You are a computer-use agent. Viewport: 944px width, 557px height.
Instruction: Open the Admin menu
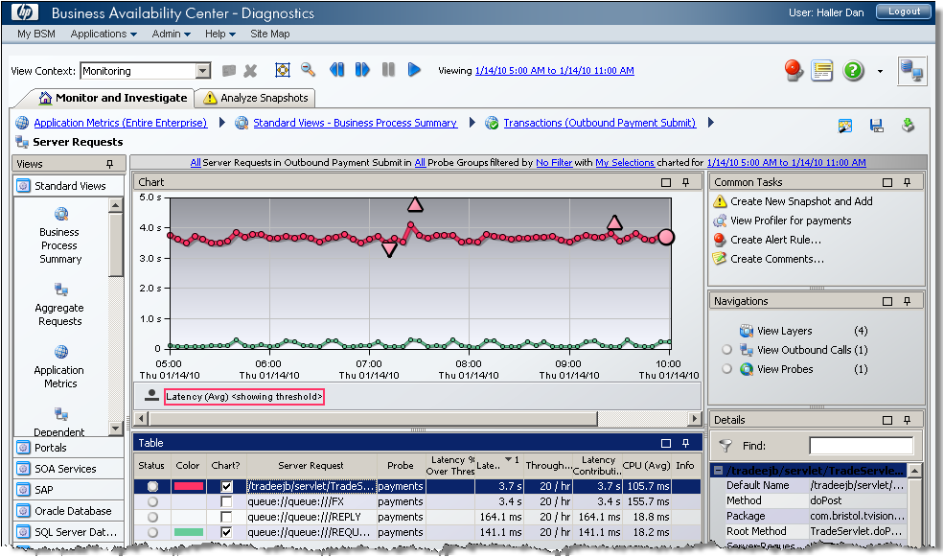tap(171, 34)
